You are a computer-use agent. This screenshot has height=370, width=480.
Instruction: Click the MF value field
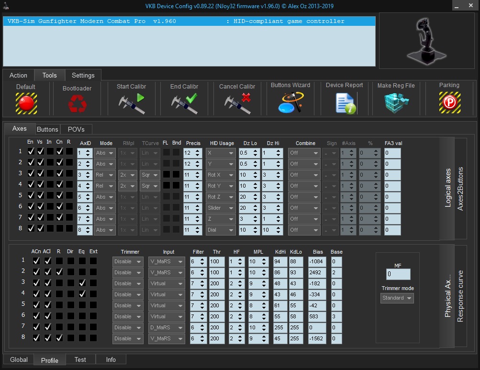tap(398, 274)
